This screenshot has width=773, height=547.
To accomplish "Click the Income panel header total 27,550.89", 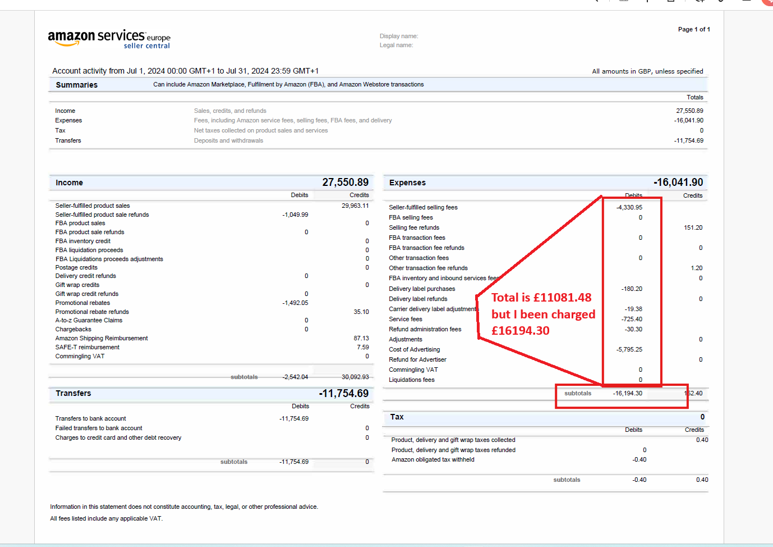I will tap(346, 182).
